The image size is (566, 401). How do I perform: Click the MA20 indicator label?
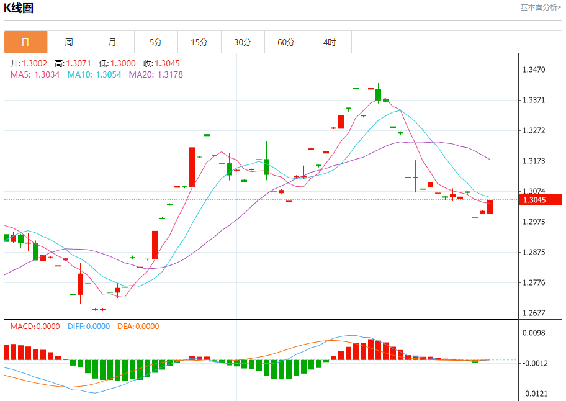156,74
